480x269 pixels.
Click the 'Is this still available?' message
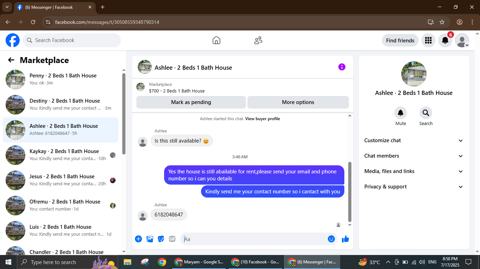pos(182,141)
